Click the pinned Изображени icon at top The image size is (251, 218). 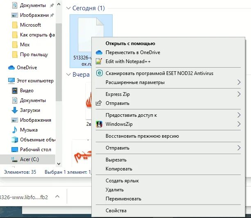pos(15,15)
